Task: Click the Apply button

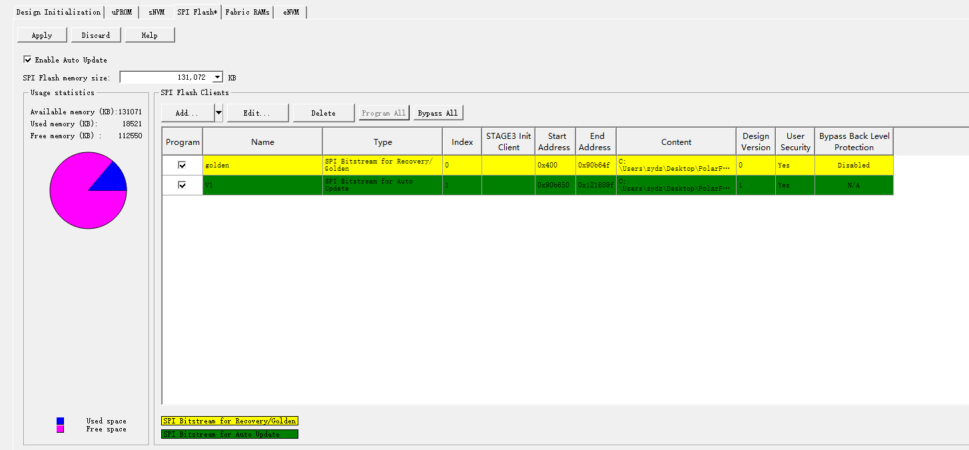Action: click(x=42, y=35)
